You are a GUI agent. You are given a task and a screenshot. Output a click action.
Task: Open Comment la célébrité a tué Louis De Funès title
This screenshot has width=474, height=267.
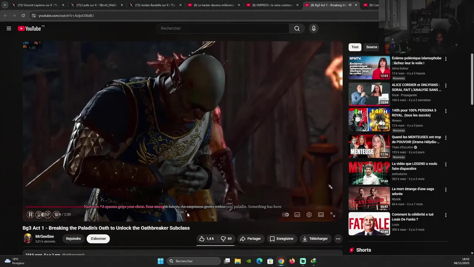(x=413, y=217)
